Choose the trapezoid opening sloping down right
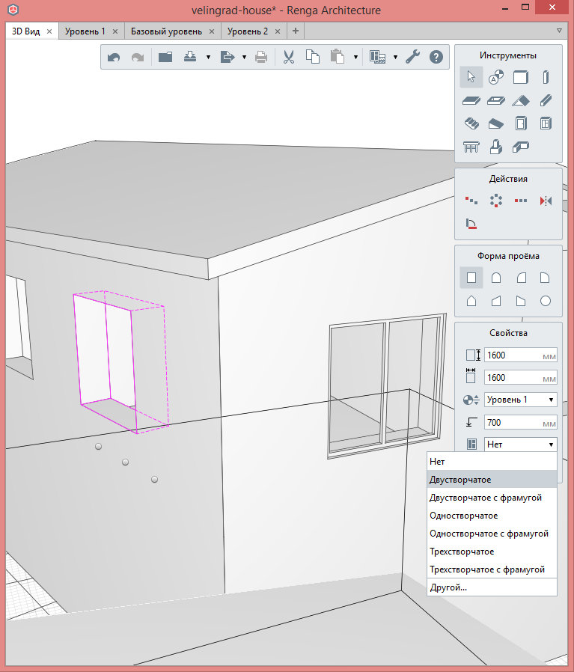574x672 pixels. [x=520, y=301]
